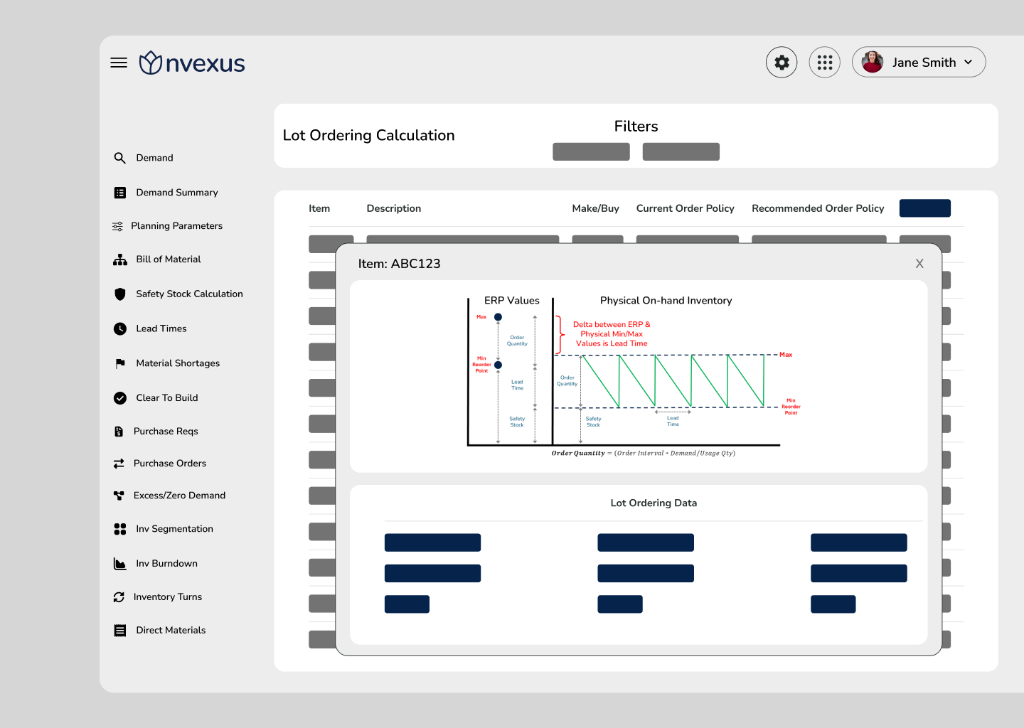Screen dimensions: 1024x728
Task: Click the Item ABC123 dialog title
Action: pyautogui.click(x=399, y=264)
